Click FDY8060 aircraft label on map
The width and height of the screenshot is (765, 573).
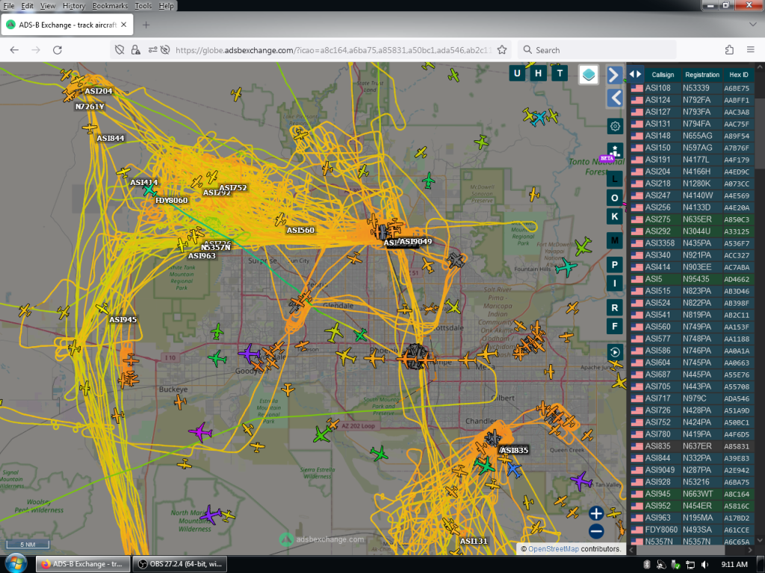point(172,200)
